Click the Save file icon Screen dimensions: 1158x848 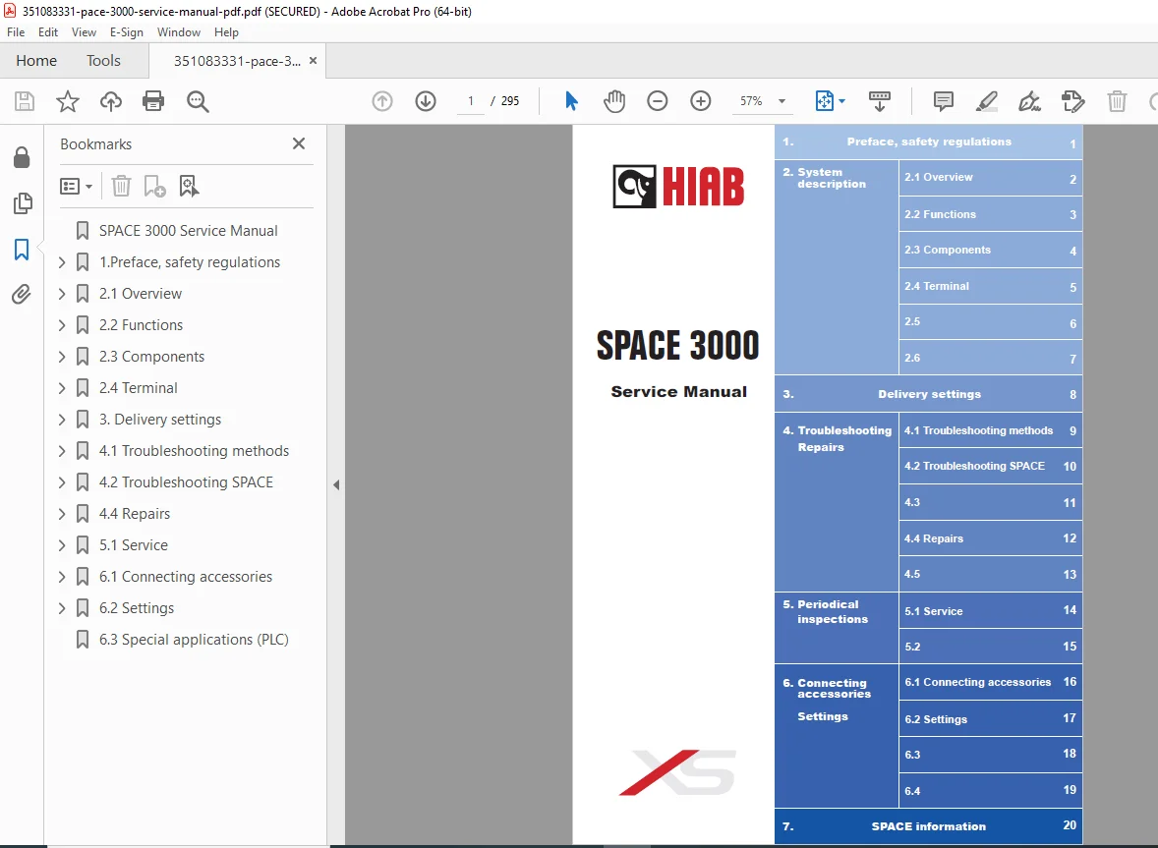pos(25,101)
